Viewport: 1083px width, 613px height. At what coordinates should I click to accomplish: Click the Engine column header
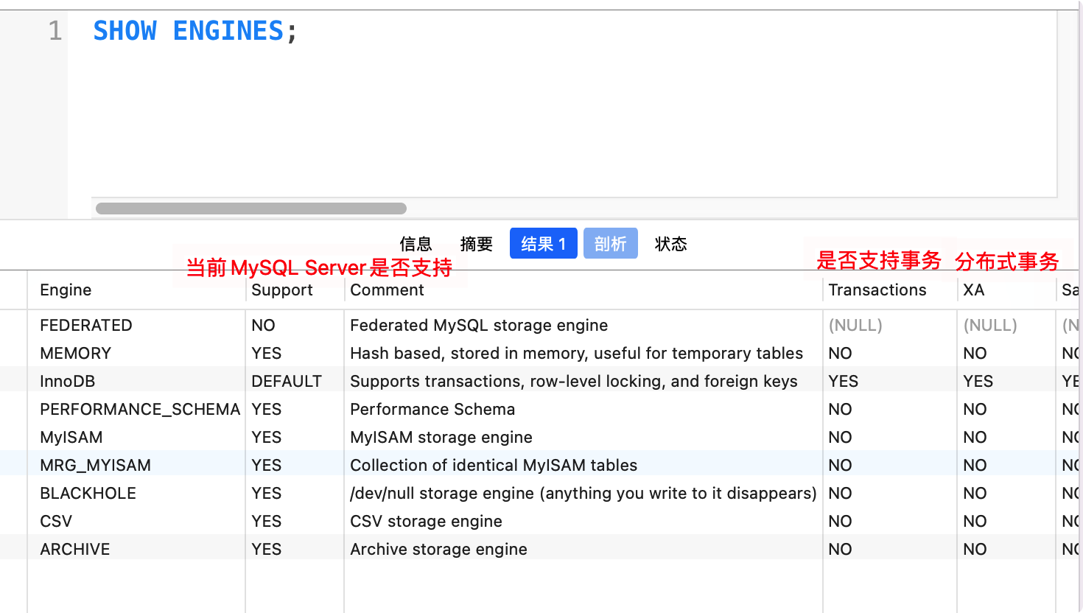point(66,290)
